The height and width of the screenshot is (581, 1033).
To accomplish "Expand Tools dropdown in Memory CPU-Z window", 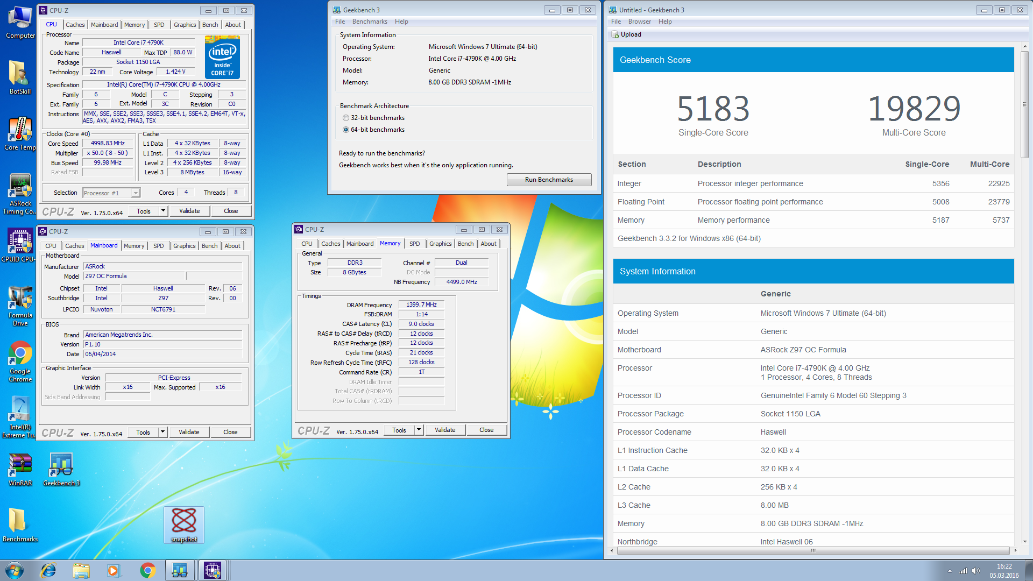I will click(x=419, y=430).
